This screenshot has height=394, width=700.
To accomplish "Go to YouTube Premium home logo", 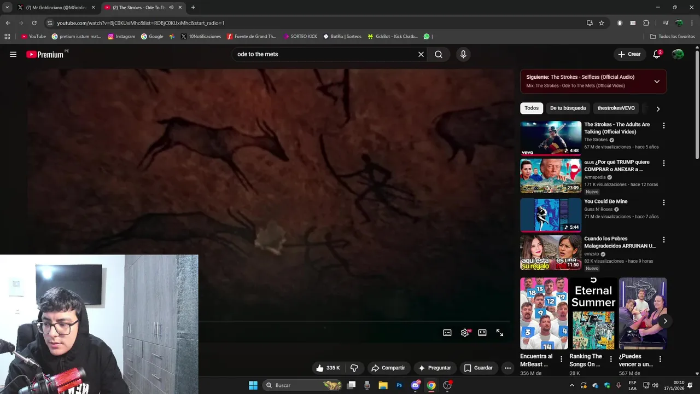I will (x=46, y=54).
